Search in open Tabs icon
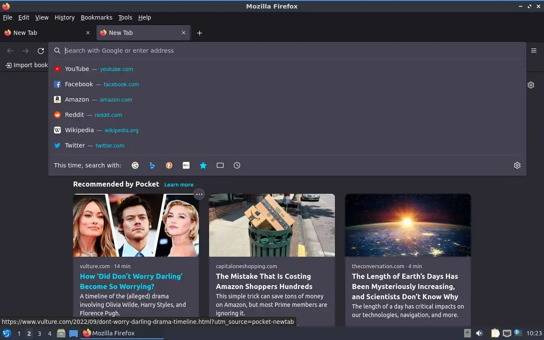 pyautogui.click(x=220, y=165)
